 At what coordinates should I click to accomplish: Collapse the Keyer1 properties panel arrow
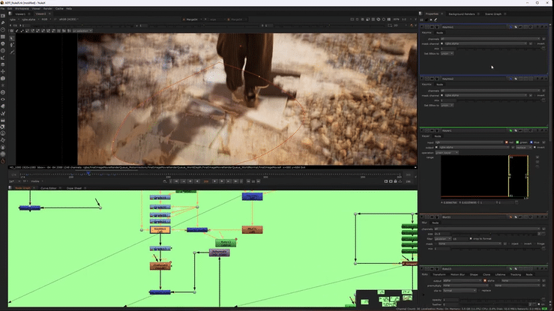pyautogui.click(x=422, y=130)
